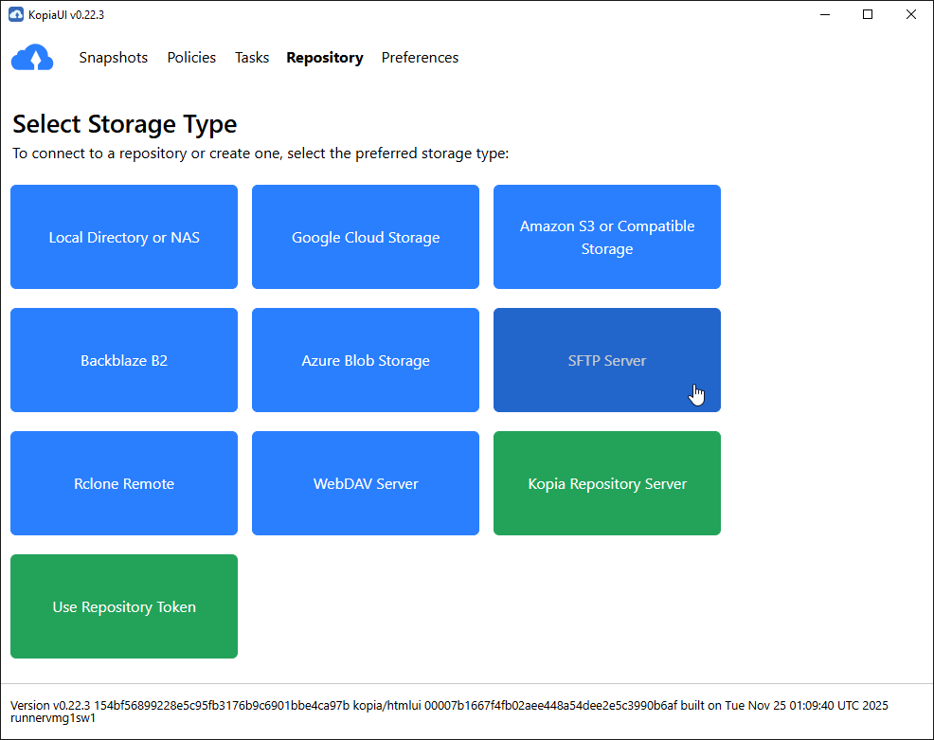Choose Rclone Remote storage
The image size is (934, 740).
coord(123,483)
